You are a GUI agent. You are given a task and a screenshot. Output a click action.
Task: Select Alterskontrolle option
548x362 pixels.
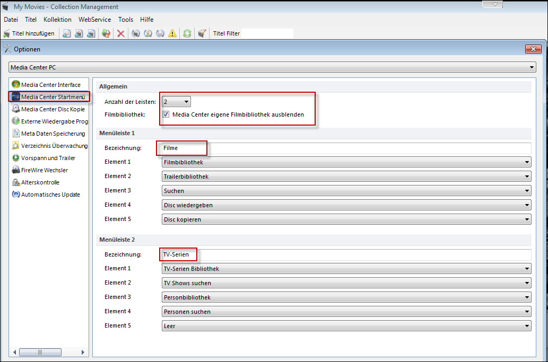point(36,182)
